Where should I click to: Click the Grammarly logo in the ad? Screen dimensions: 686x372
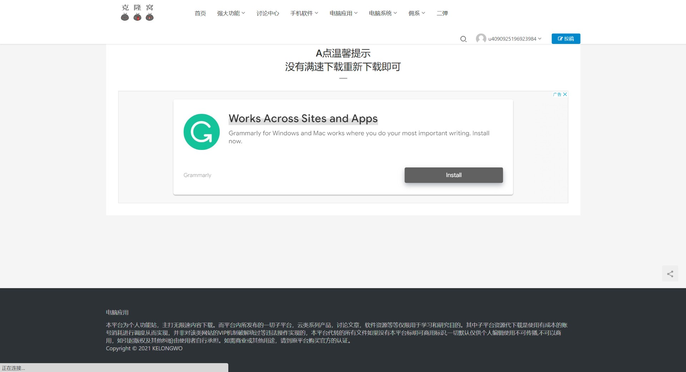point(202,132)
